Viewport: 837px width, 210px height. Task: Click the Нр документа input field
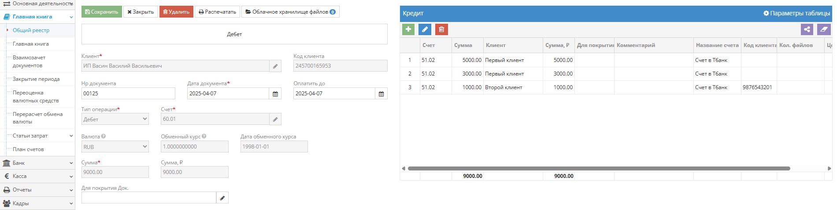(128, 94)
